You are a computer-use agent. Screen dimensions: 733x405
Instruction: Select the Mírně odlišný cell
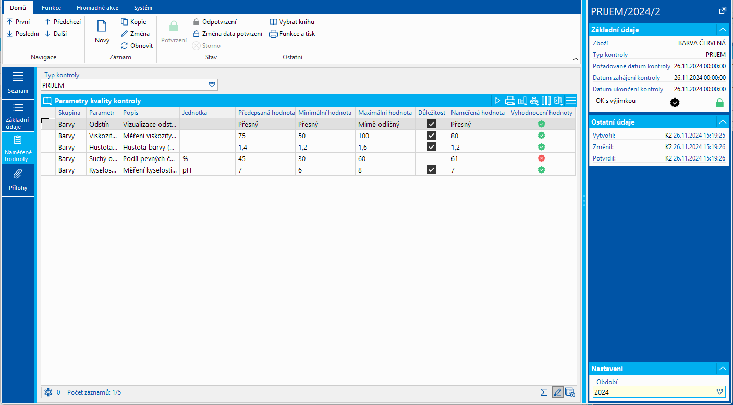(x=385, y=124)
